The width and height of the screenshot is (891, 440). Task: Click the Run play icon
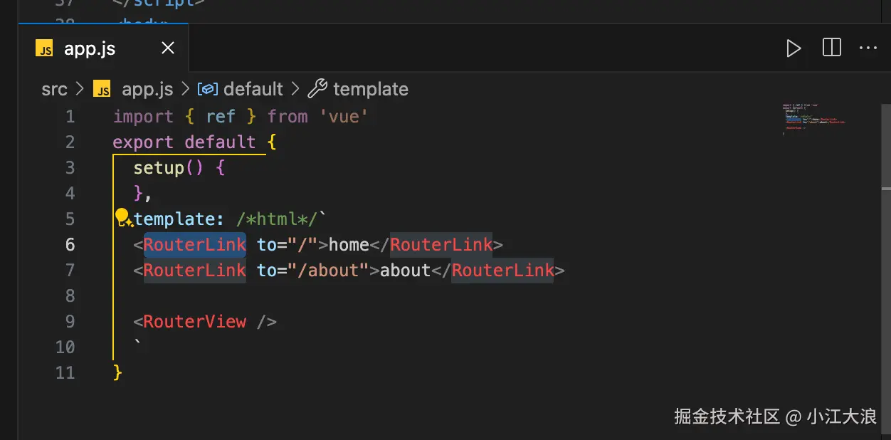point(794,48)
